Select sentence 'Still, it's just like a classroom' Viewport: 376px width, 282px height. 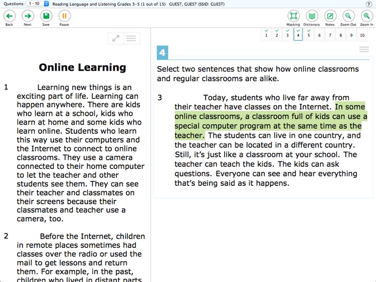(256, 155)
